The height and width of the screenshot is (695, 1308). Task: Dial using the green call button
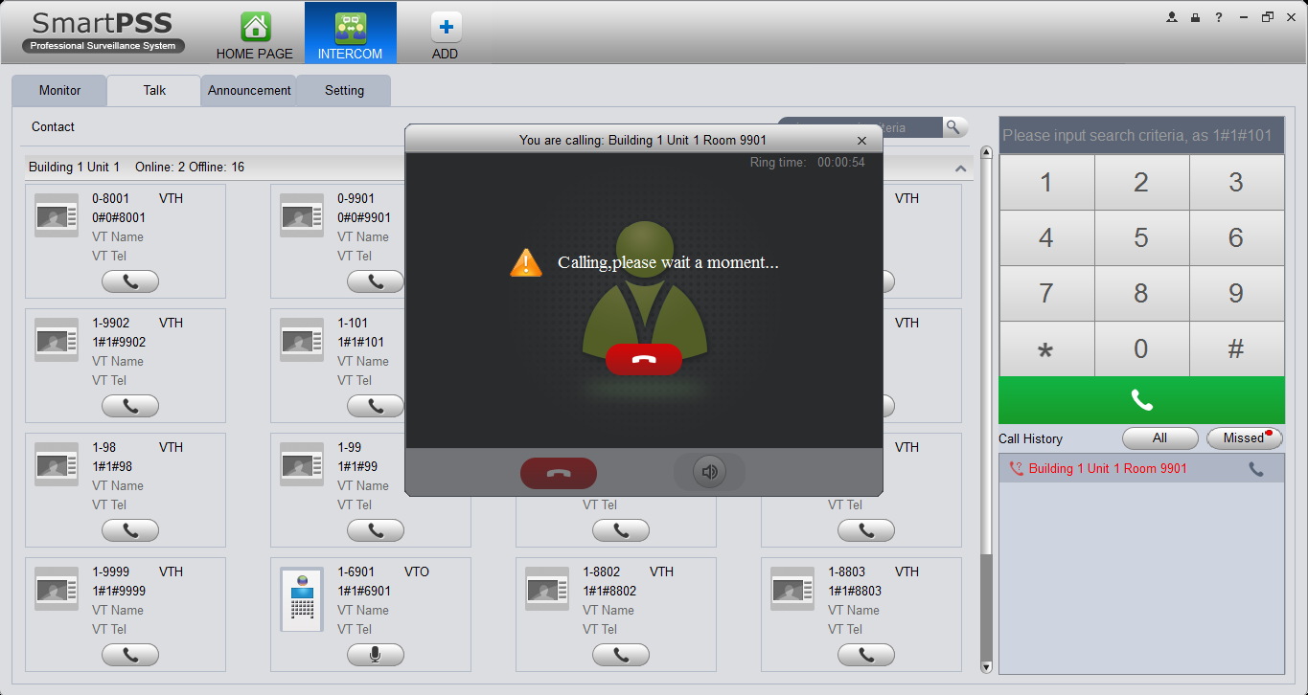(1141, 400)
